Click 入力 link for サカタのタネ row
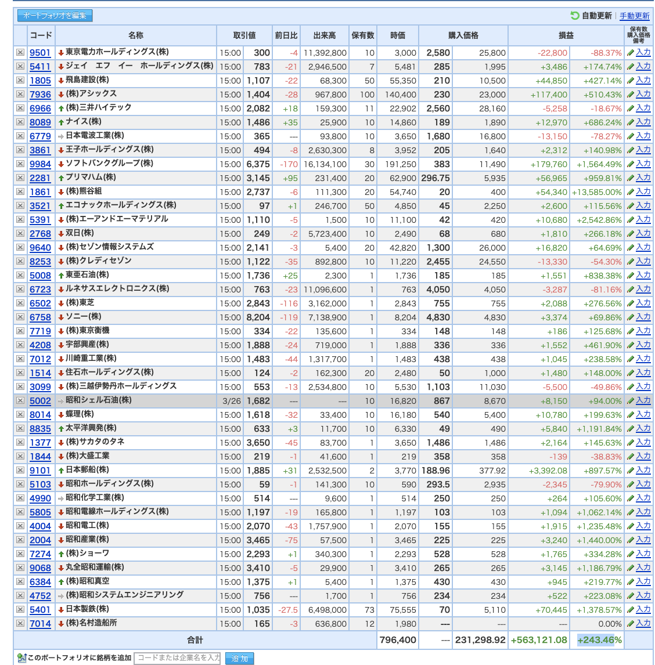The image size is (655, 665). click(643, 442)
